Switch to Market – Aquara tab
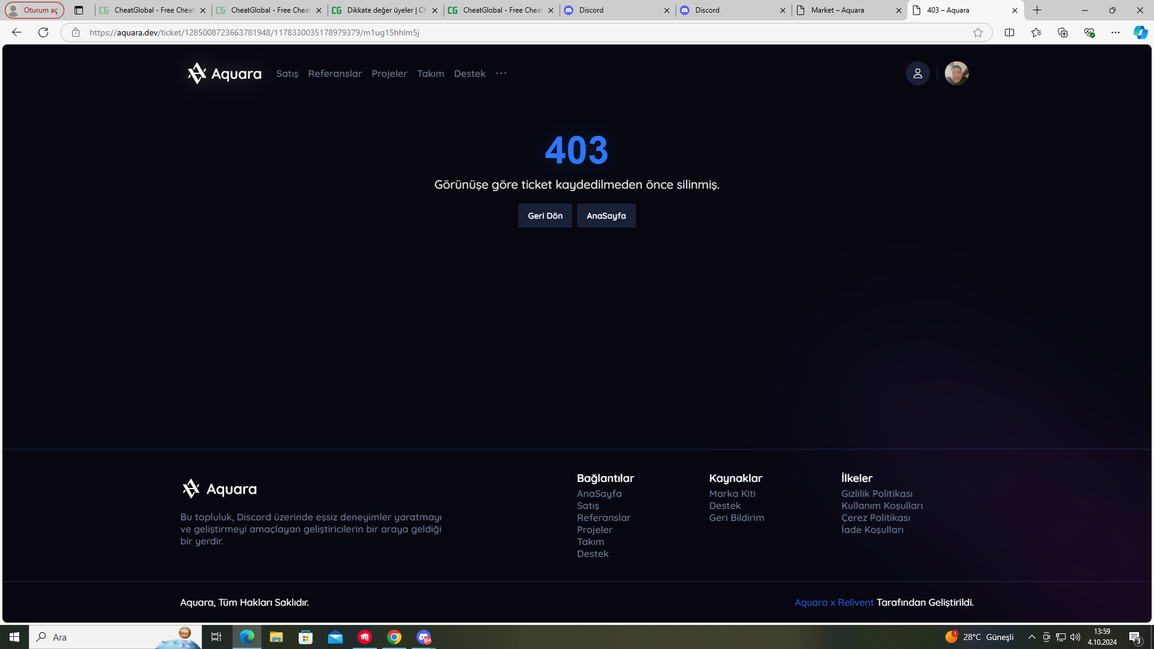Screen dimensions: 1154x649 (849, 10)
